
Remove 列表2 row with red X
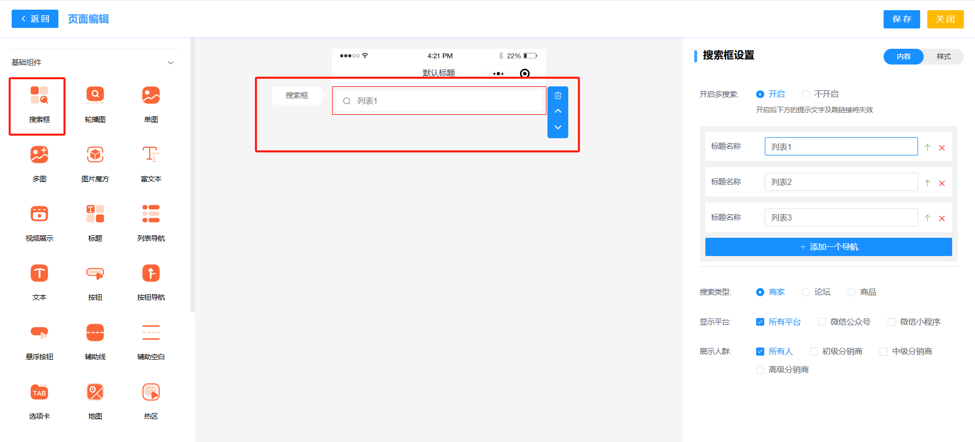pos(941,183)
